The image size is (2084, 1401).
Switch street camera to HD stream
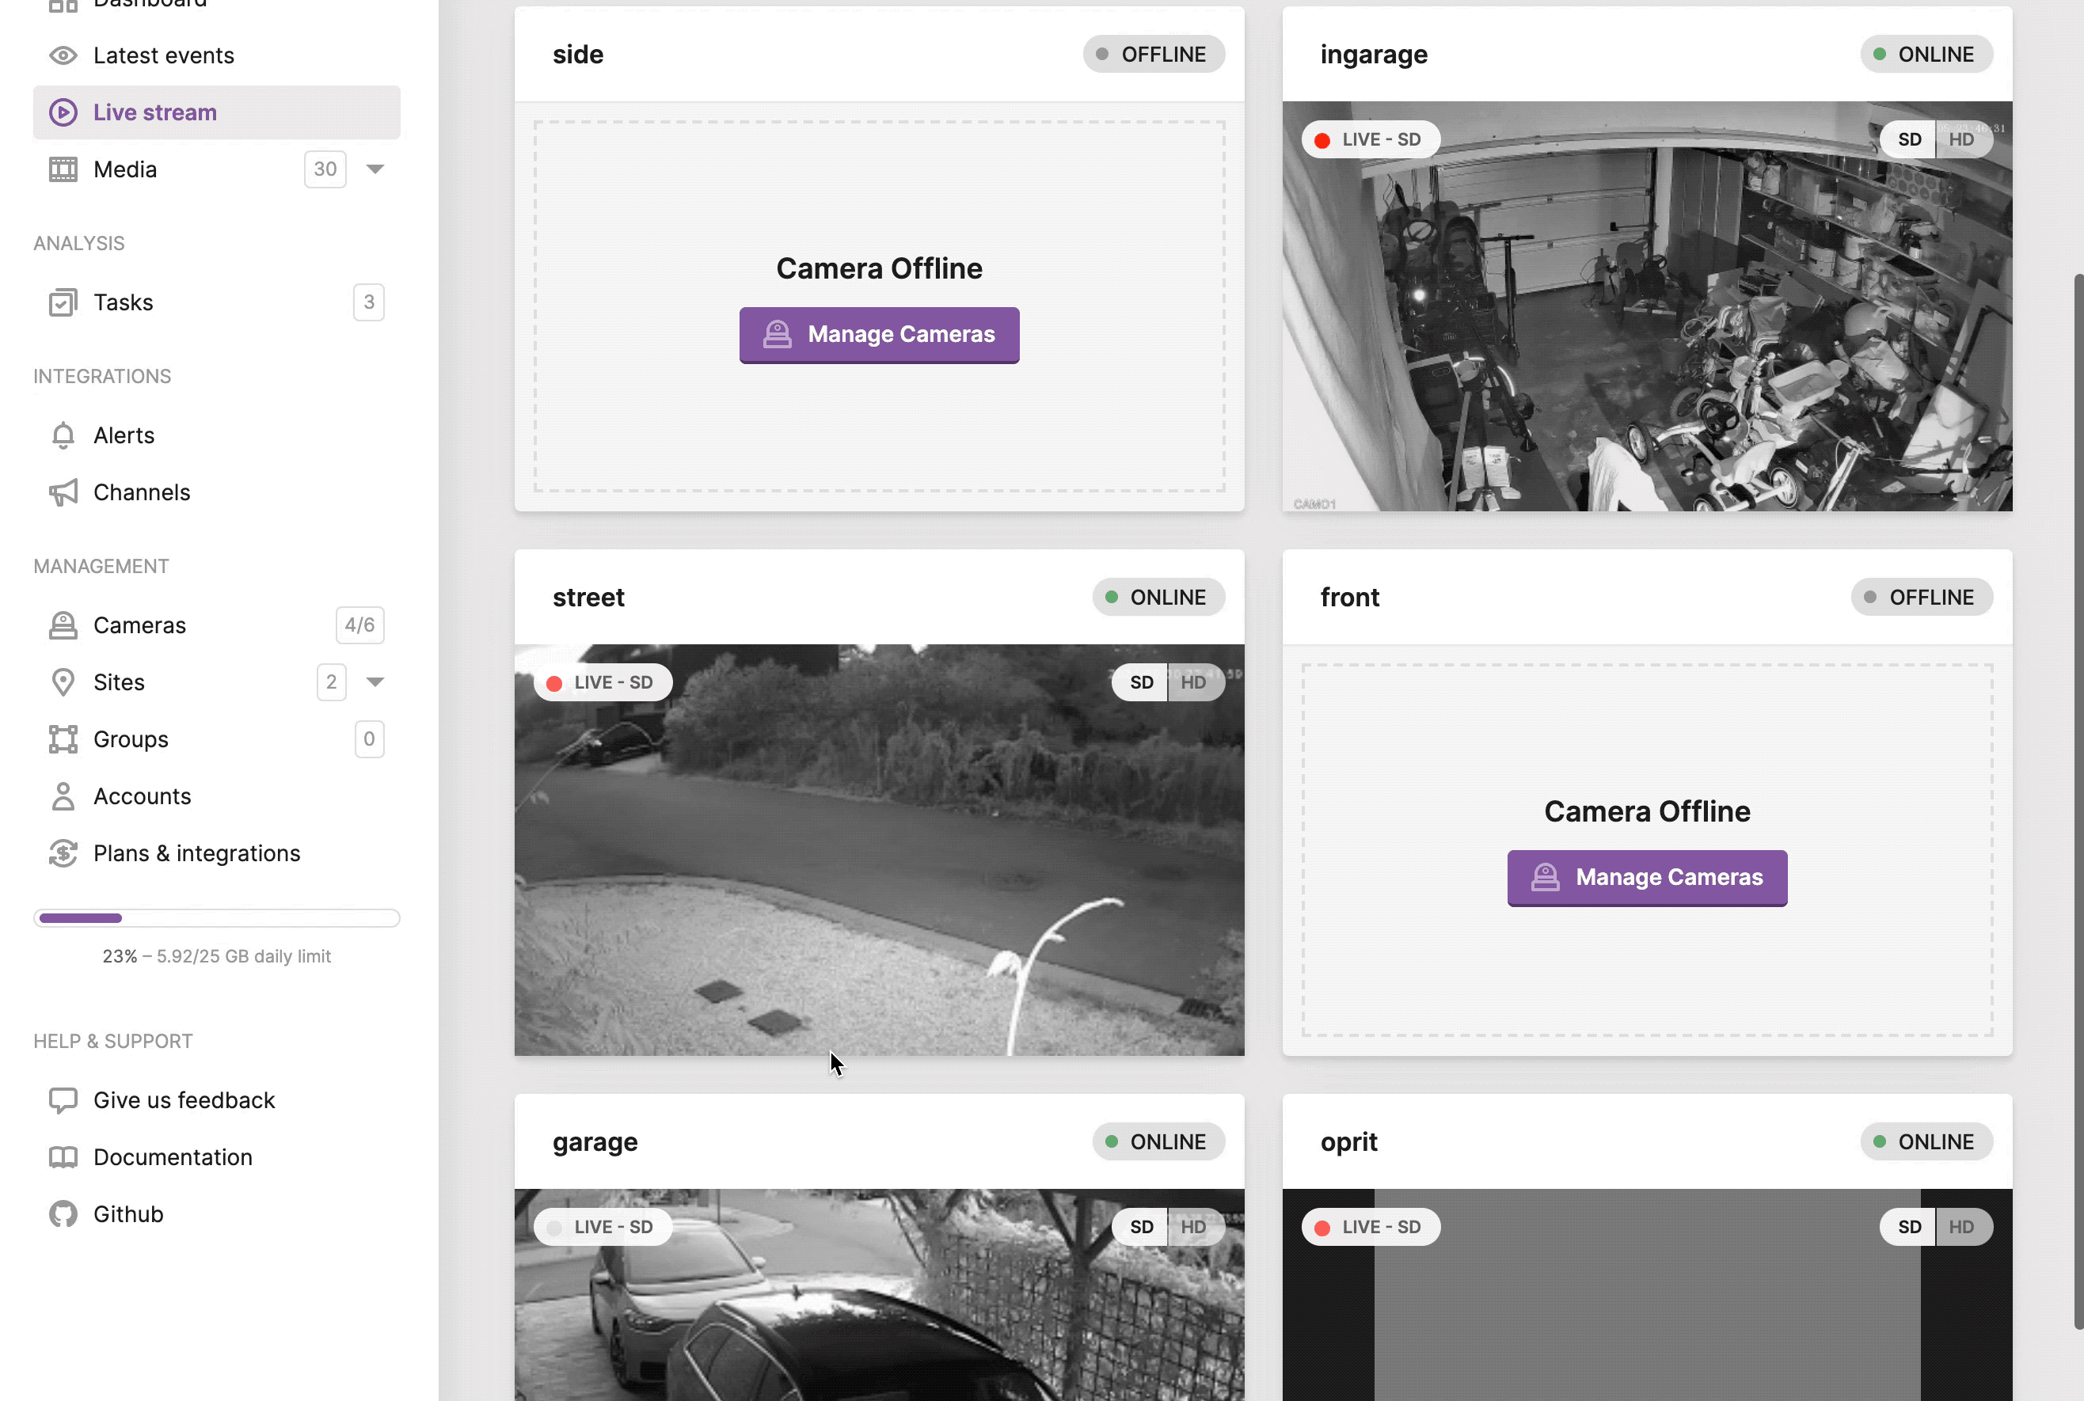point(1193,682)
